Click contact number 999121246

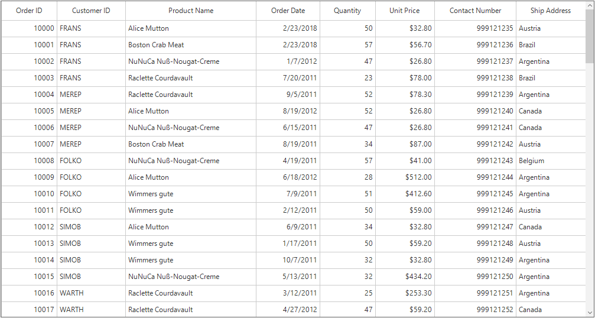[476, 210]
